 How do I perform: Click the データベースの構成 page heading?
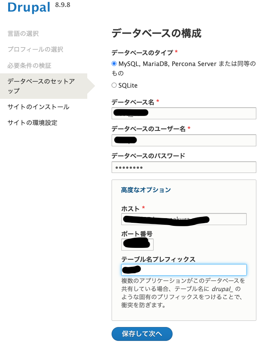coord(156,33)
